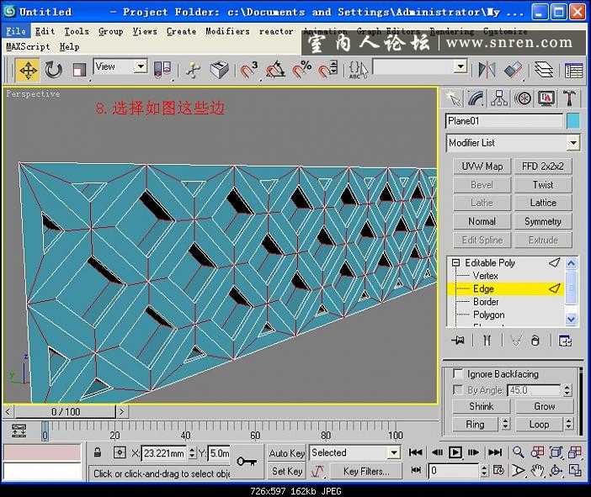Open the Create menu
Screen dimensions: 591x497
tap(181, 31)
